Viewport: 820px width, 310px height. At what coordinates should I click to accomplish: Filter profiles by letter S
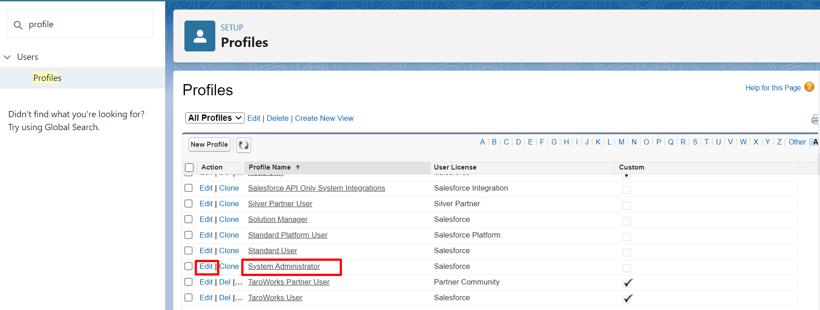coord(695,142)
